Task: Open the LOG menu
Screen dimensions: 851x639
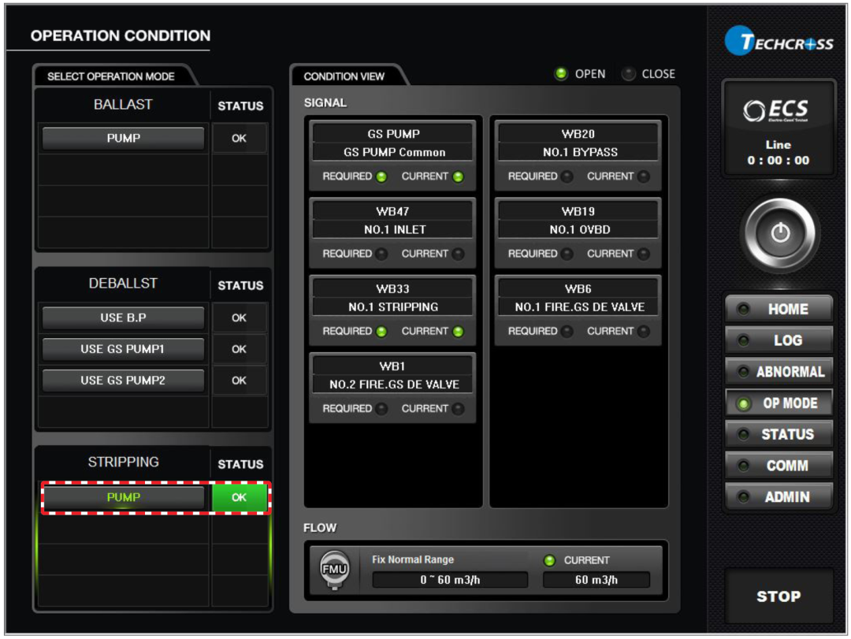Action: 779,340
